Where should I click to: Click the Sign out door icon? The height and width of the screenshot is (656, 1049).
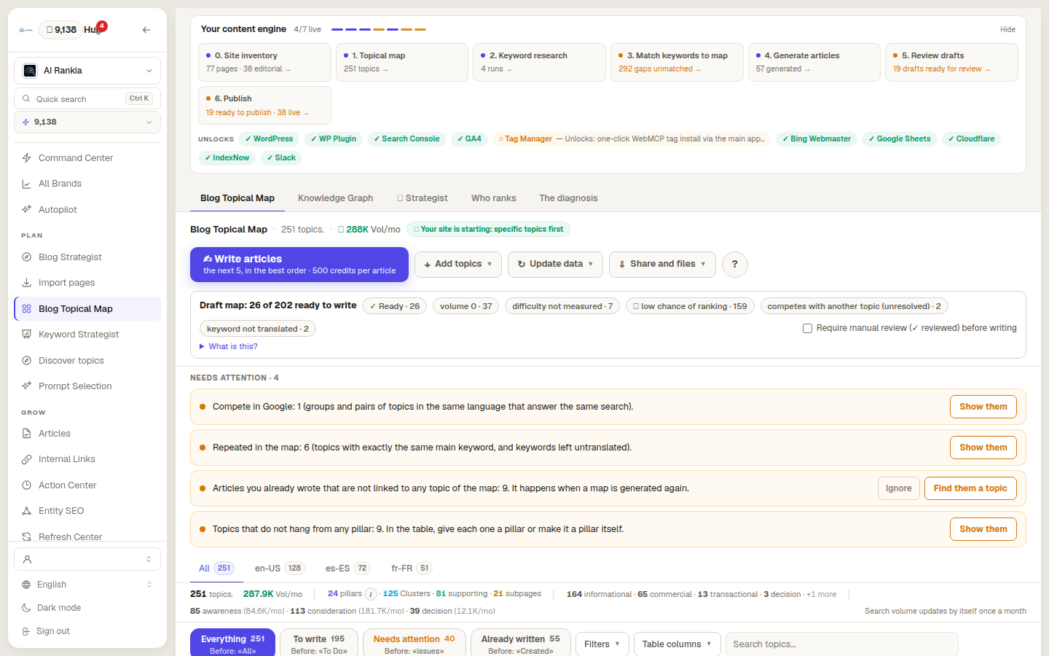tap(26, 631)
